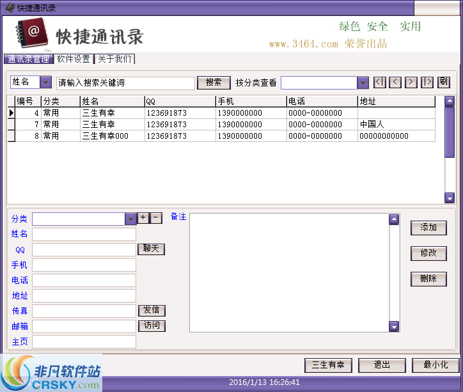Go to previous record arrow button

click(395, 82)
